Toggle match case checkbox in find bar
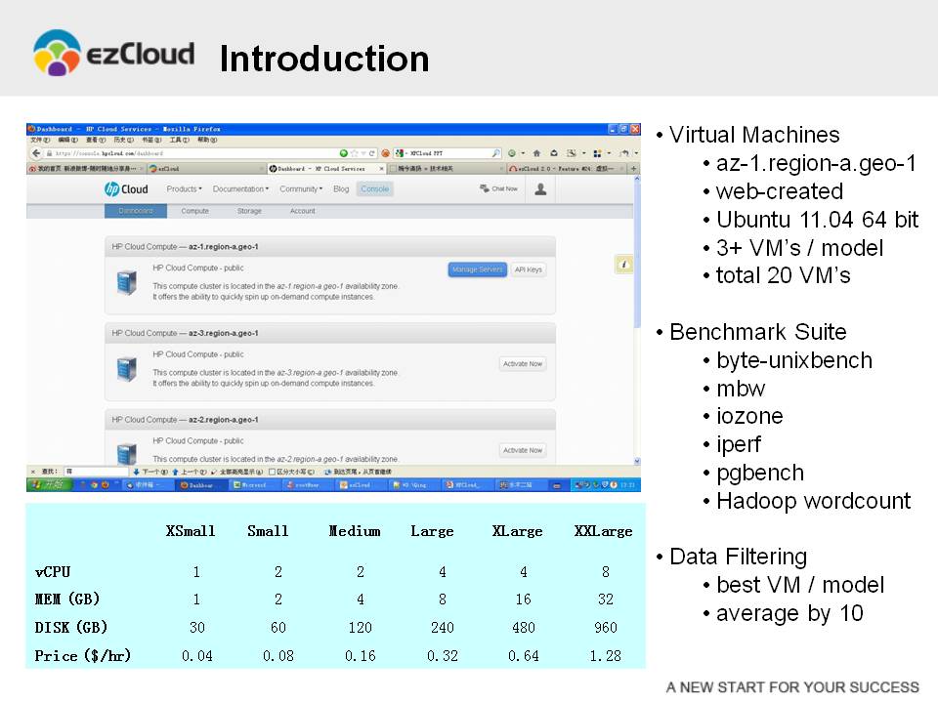 click(x=273, y=472)
